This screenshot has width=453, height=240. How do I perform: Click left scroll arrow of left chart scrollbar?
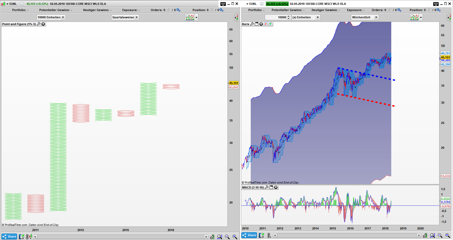35,237
